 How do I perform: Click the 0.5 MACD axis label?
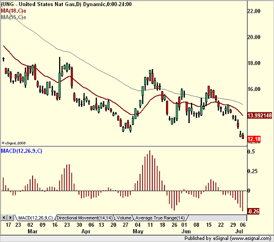[x=251, y=152]
